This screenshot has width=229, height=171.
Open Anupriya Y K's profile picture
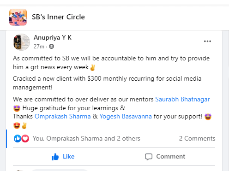pyautogui.click(x=21, y=42)
